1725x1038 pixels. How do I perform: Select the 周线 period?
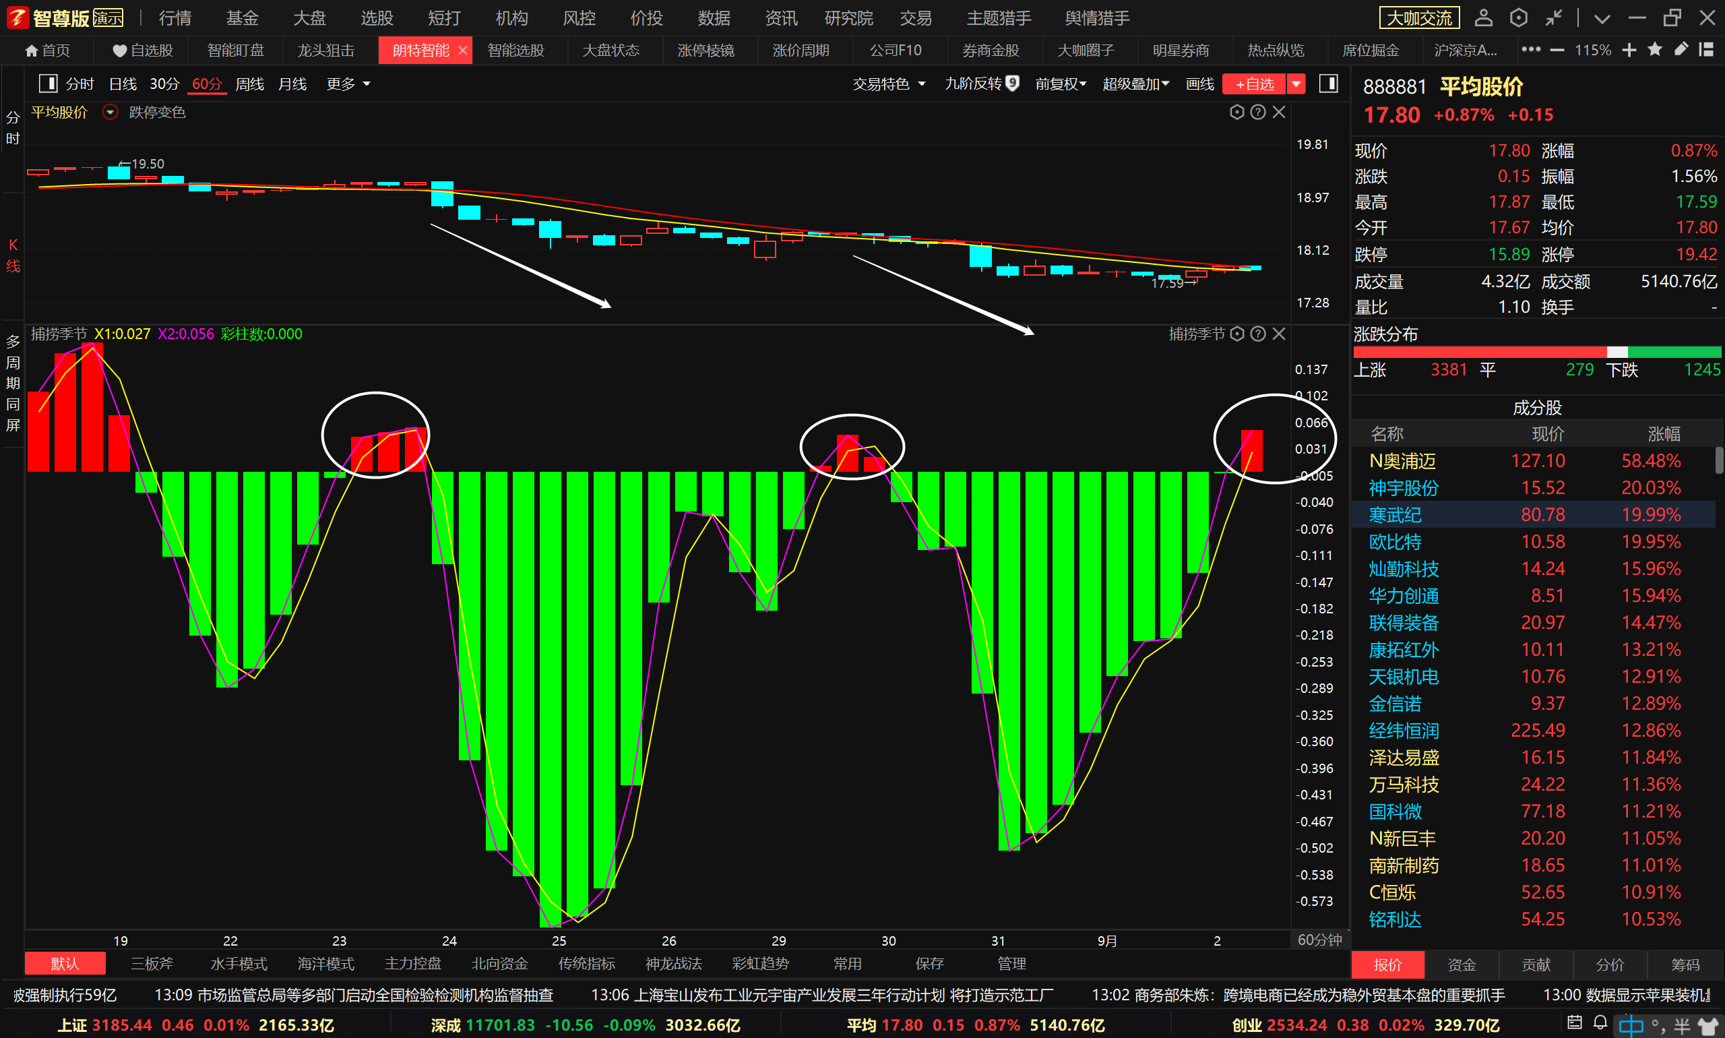pos(249,84)
